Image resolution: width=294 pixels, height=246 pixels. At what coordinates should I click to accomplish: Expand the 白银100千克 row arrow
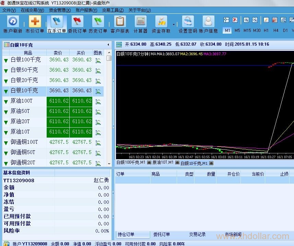point(6,60)
